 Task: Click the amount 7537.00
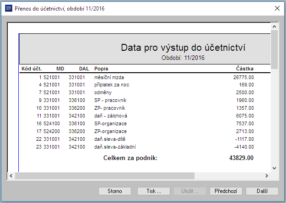pos(245,123)
